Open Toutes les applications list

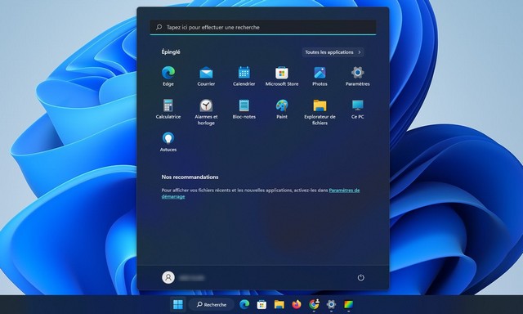(333, 52)
